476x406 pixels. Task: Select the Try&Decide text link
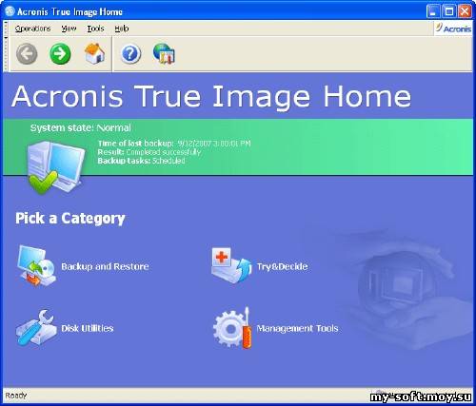click(282, 266)
